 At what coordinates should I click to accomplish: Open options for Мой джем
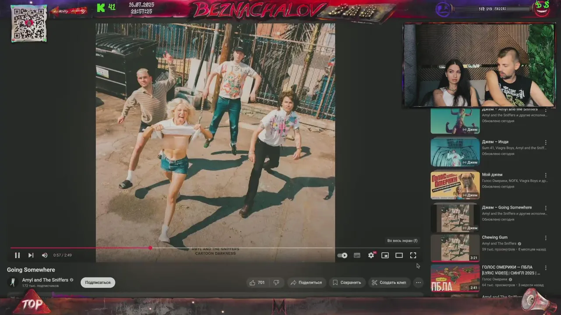(x=546, y=175)
